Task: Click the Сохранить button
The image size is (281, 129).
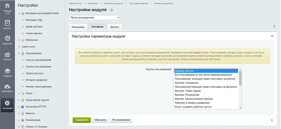Action: pyautogui.click(x=82, y=120)
